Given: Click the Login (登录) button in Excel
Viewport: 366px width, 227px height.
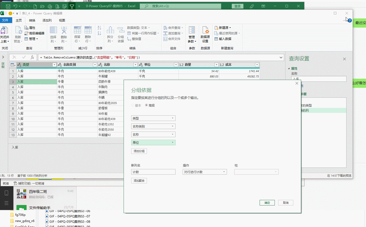Looking at the screenshot, I should click(238, 6).
